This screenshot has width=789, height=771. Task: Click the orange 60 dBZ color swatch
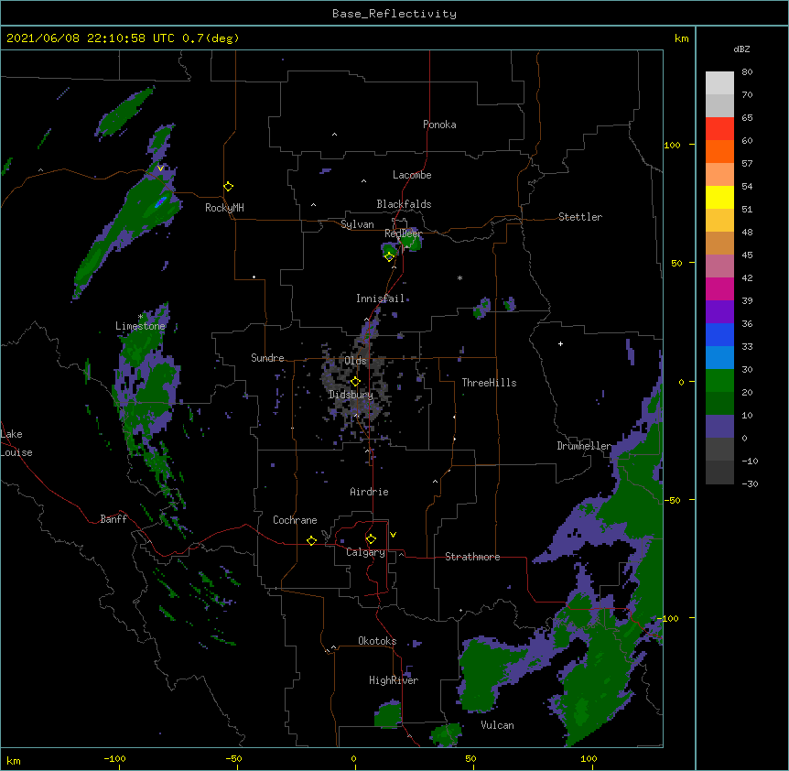[x=719, y=151]
